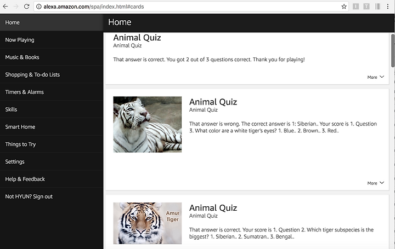Image resolution: width=395 pixels, height=249 pixels.
Task: Click Animal Quiz title on white tiger card
Action: [213, 102]
